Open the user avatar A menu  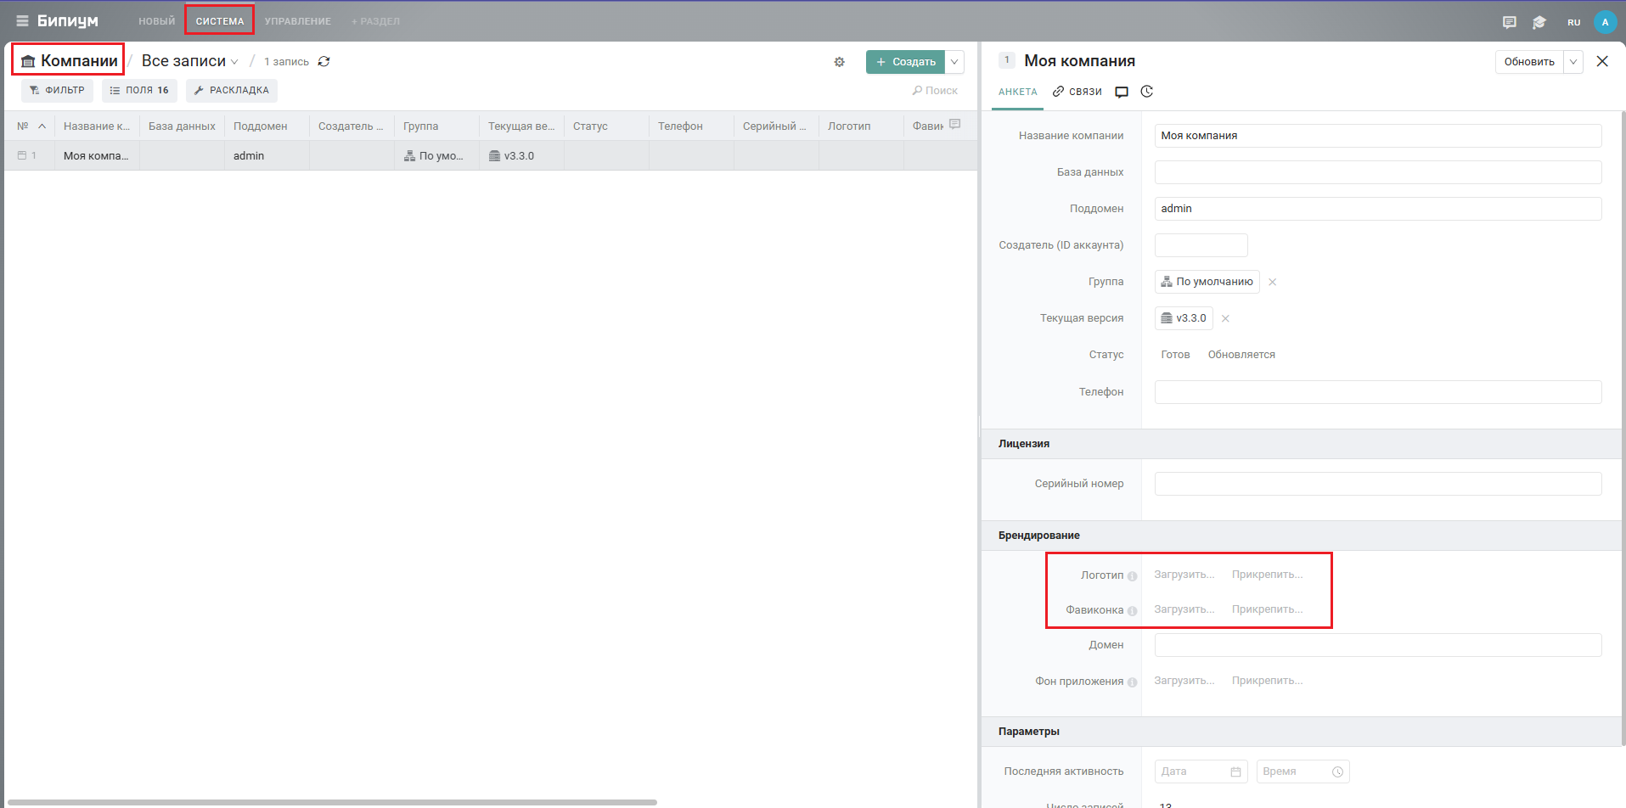1605,22
